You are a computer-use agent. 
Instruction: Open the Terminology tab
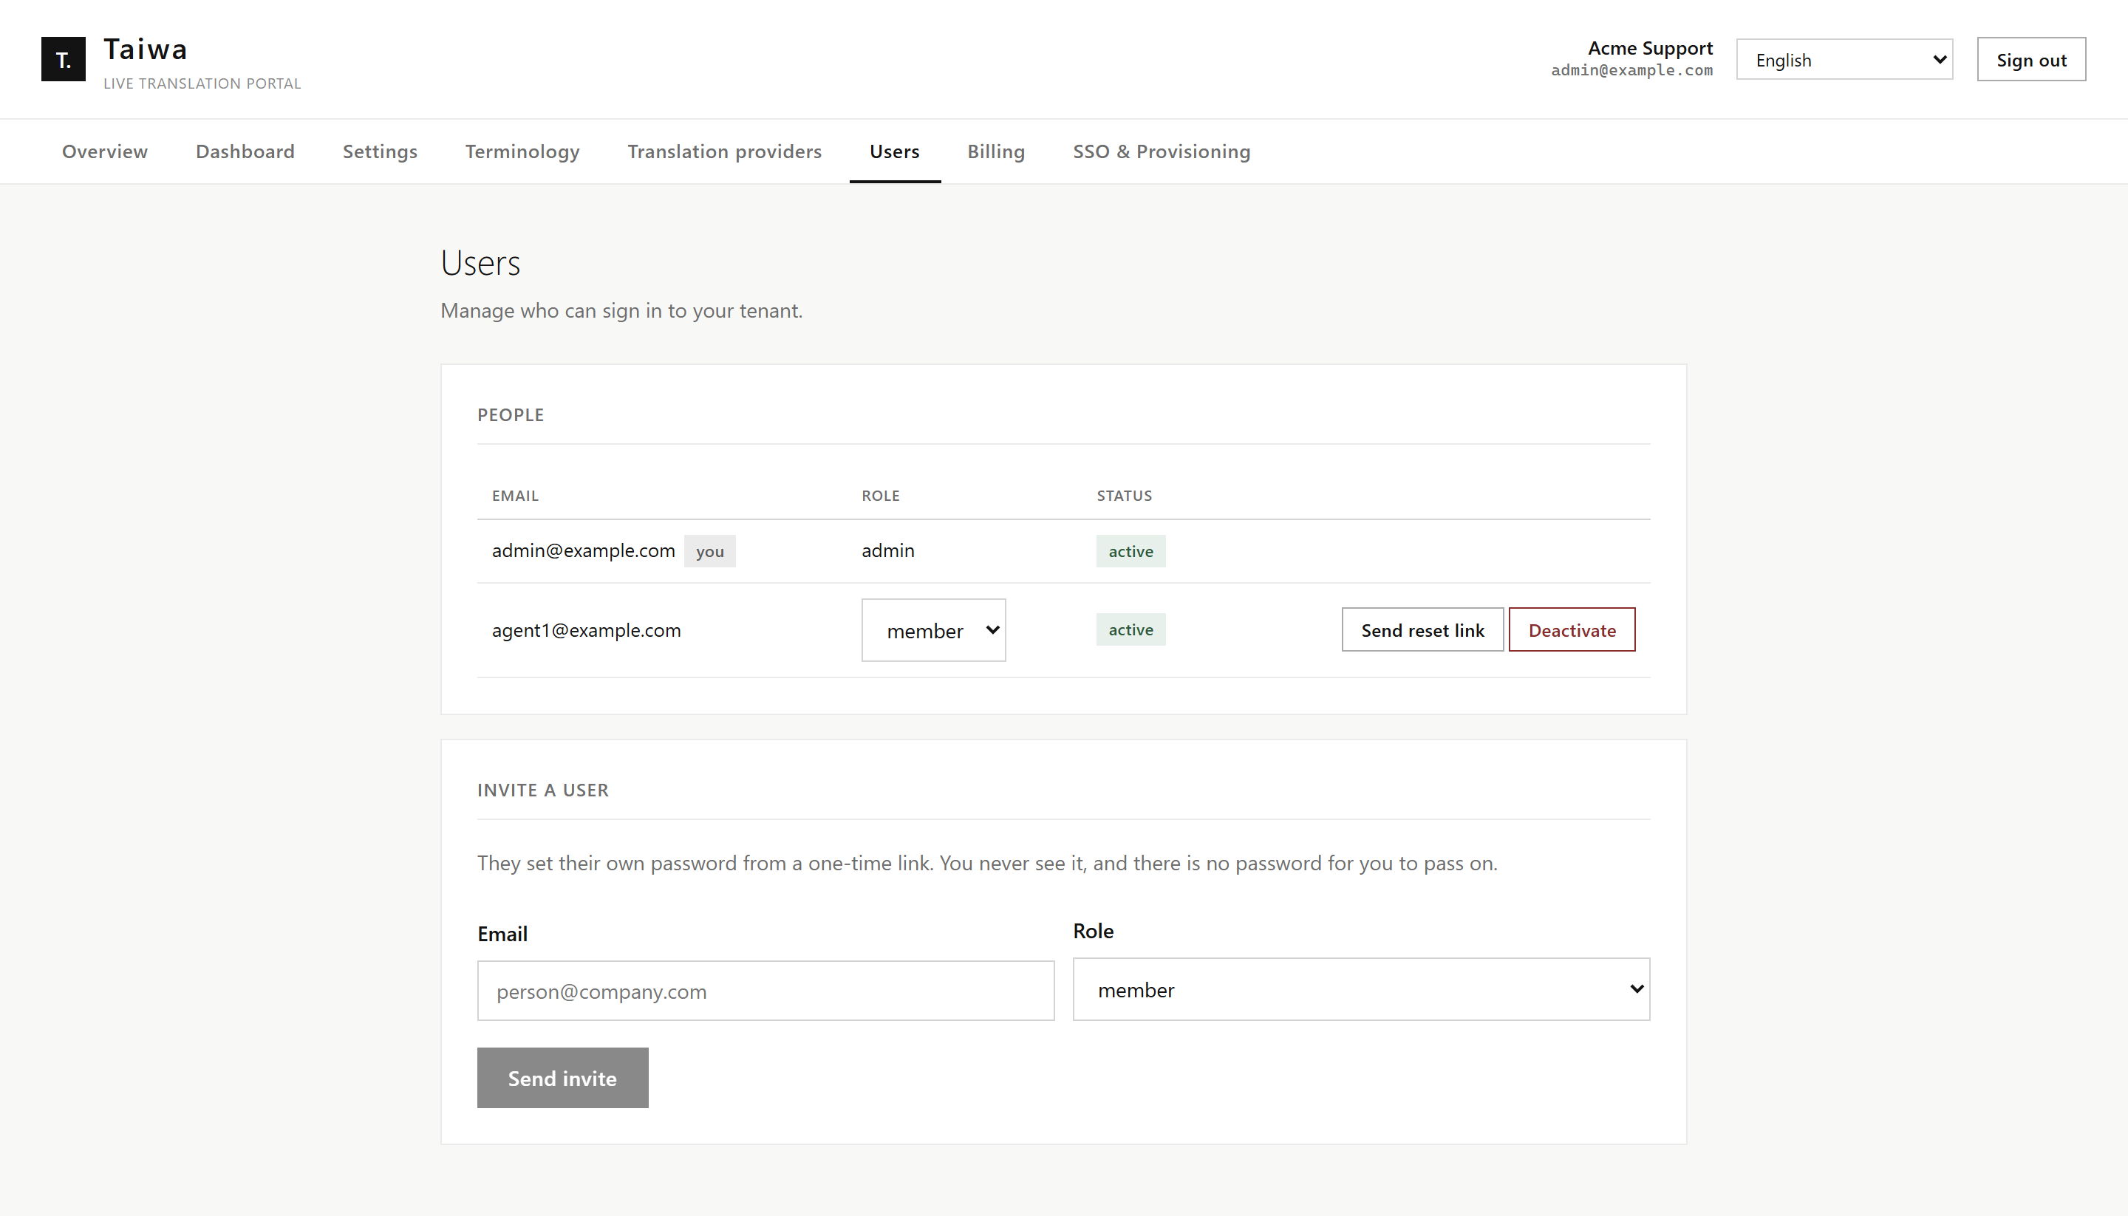point(522,151)
